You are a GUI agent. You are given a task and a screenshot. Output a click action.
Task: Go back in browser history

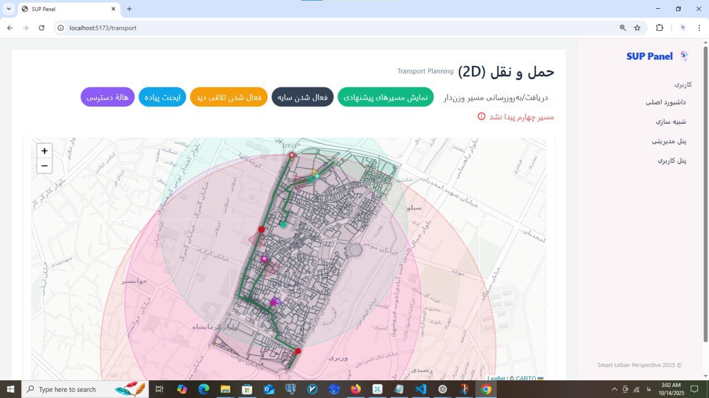point(10,28)
